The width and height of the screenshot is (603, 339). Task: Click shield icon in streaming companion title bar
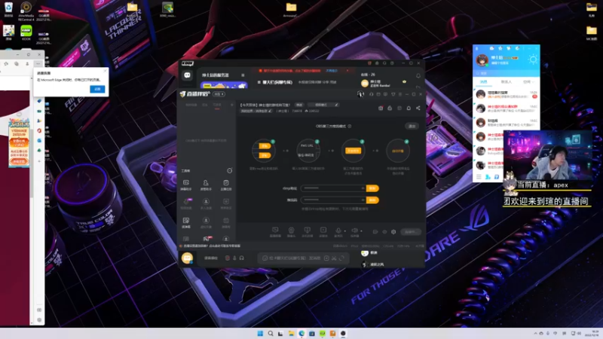(393, 94)
